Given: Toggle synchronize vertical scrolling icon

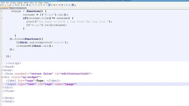Looking at the screenshot, I should [x=39, y=5].
